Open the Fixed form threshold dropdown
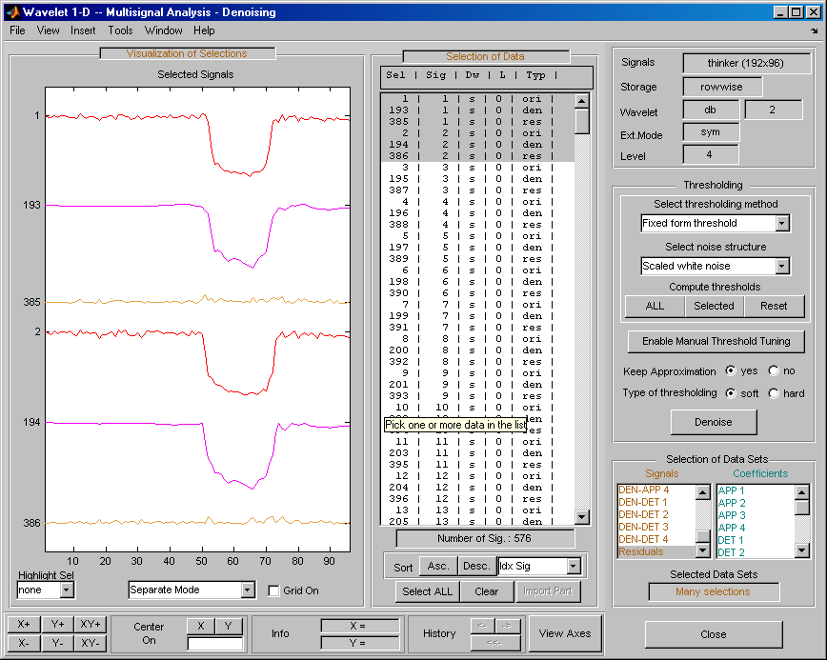The width and height of the screenshot is (827, 660). pos(782,224)
